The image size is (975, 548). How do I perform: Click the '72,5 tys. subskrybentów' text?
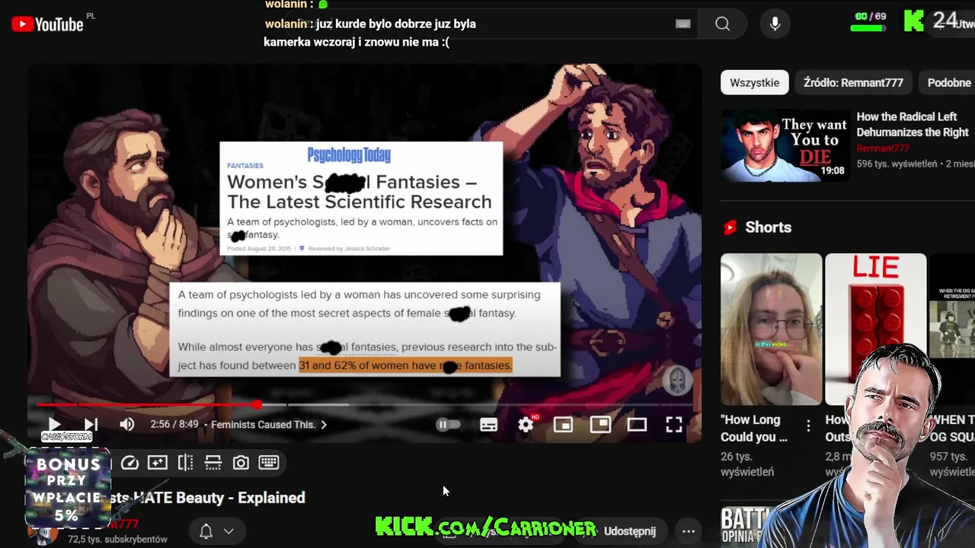point(117,539)
